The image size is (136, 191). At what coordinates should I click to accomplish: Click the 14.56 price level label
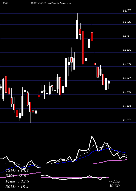127,22
